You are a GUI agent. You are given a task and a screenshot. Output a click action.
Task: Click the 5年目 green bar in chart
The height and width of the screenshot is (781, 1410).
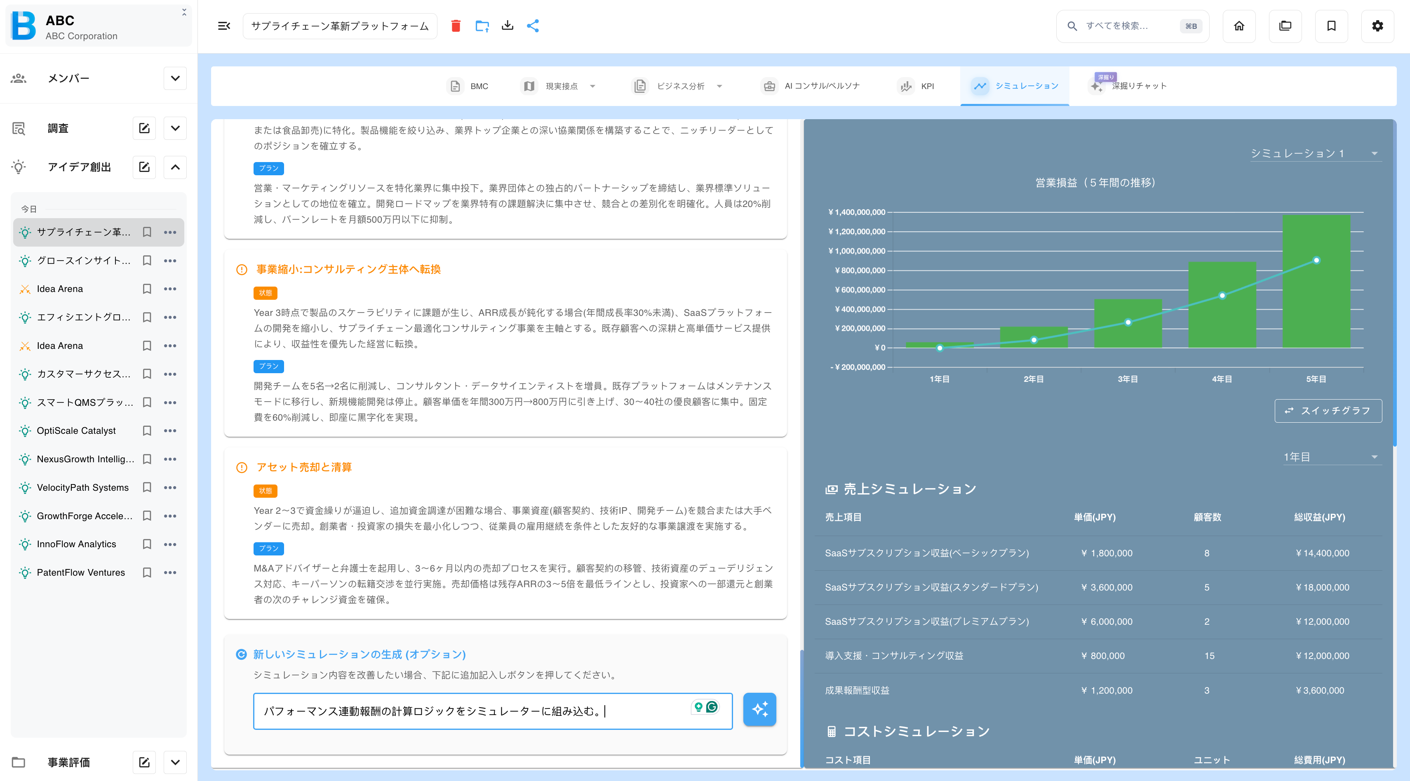[1316, 281]
